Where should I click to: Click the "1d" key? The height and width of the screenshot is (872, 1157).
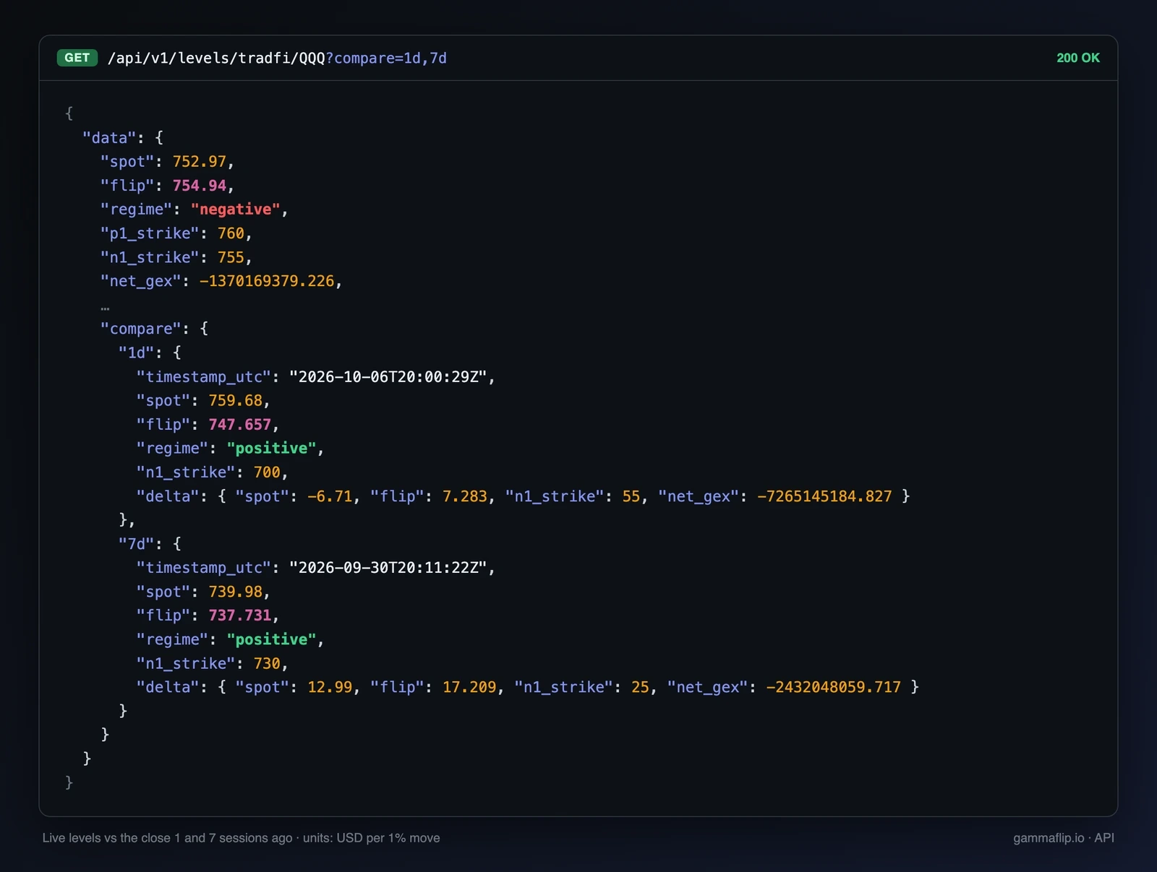(x=136, y=353)
